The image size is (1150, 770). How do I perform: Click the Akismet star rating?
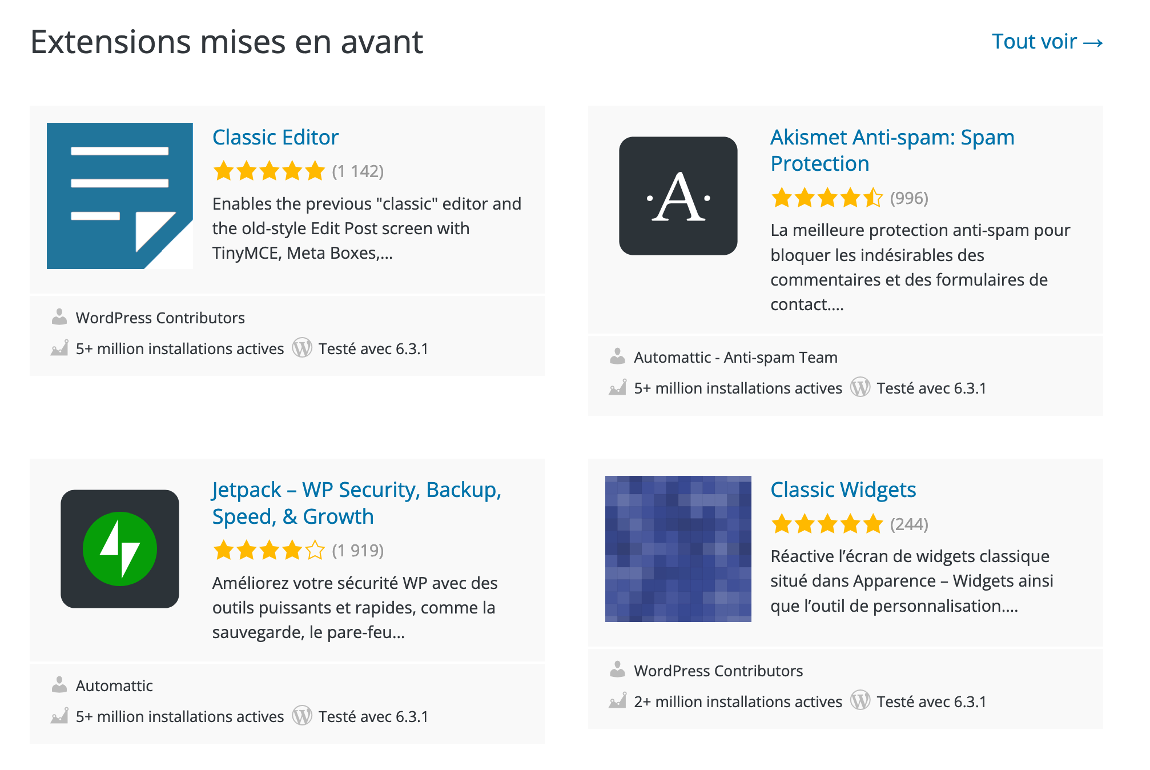pos(827,198)
